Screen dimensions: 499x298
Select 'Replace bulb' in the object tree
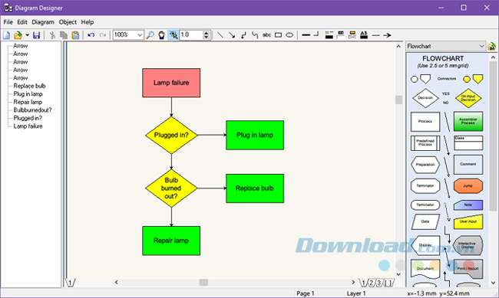[29, 86]
